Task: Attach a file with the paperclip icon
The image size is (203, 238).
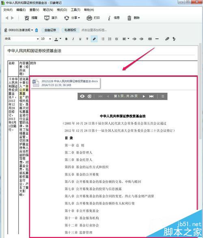Action: tap(167, 39)
